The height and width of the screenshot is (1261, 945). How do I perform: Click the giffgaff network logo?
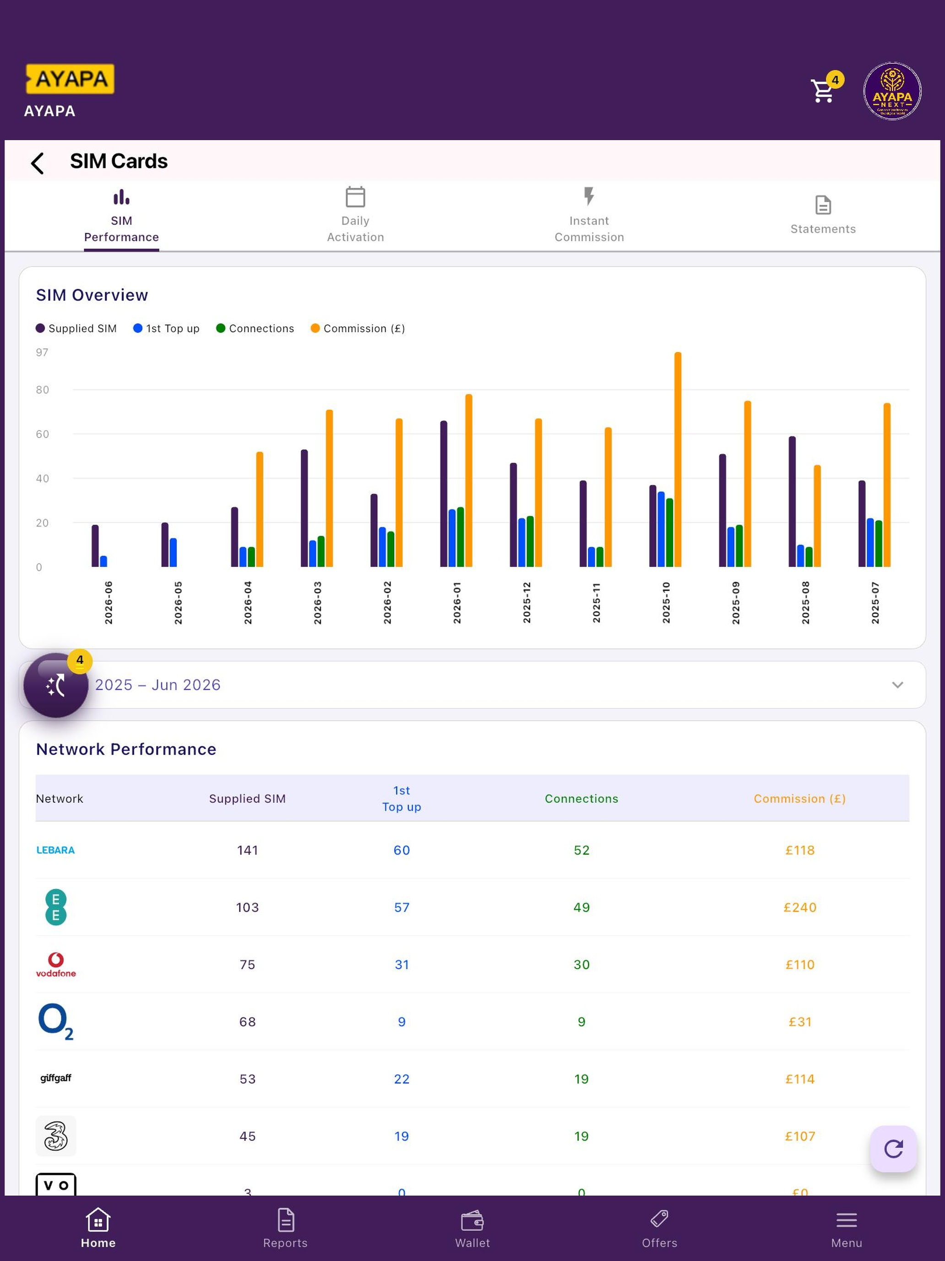click(x=56, y=1078)
